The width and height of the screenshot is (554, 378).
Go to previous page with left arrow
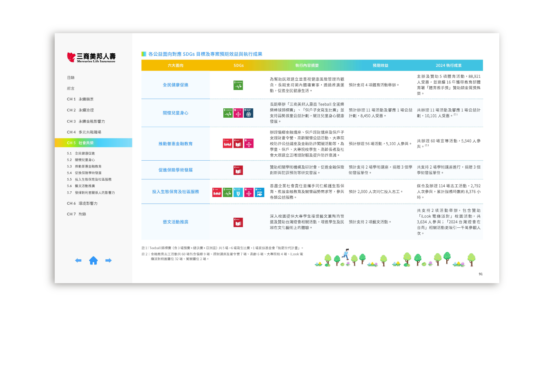click(78, 261)
